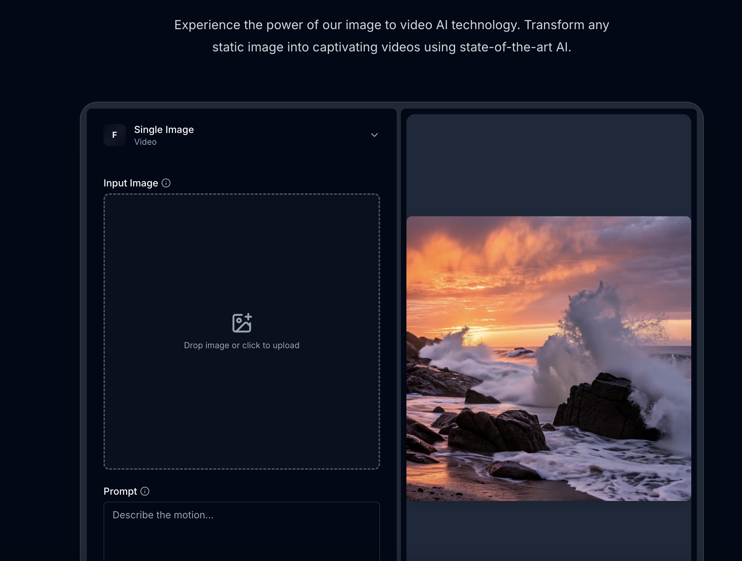
Task: Click the Drop image or click to upload area
Action: (242, 345)
